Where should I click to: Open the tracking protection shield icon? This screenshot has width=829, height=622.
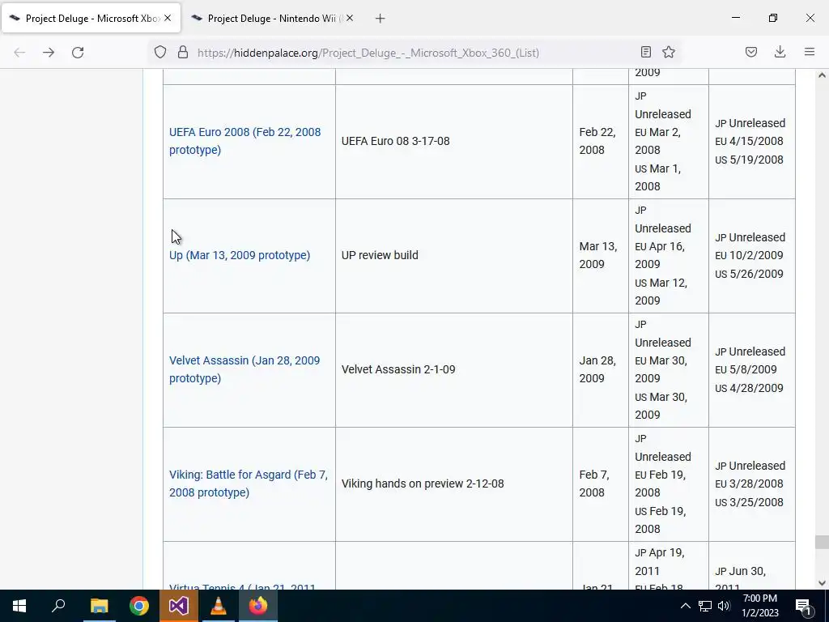pos(160,53)
